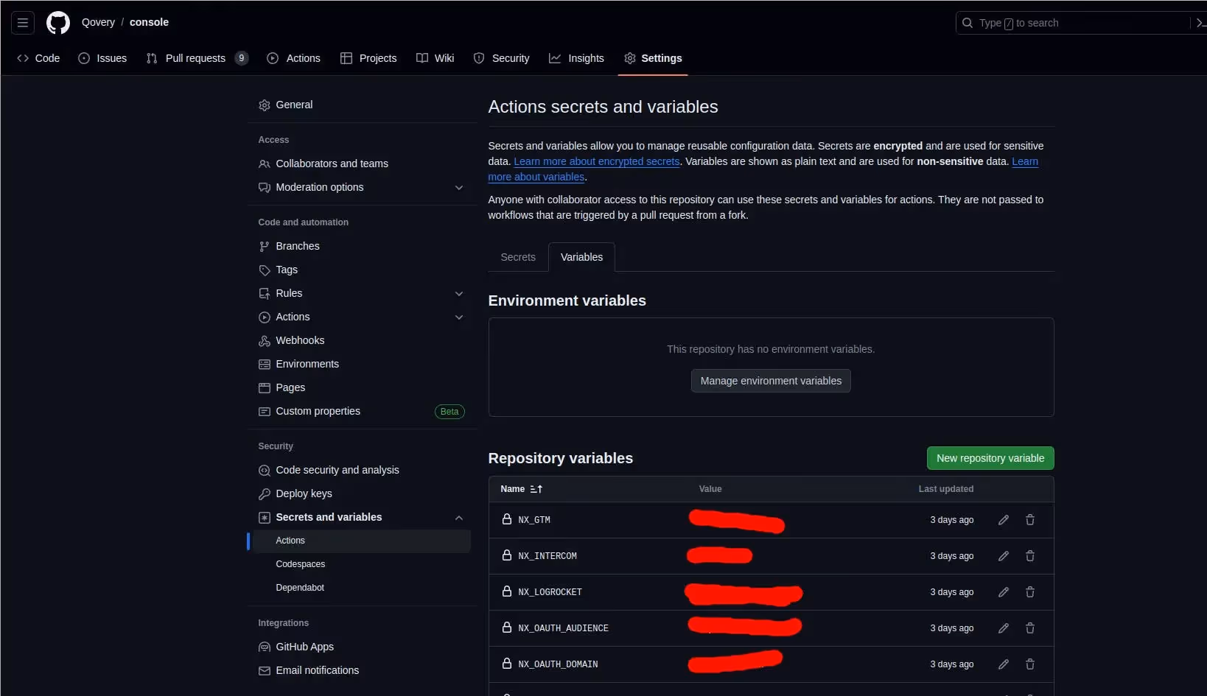
Task: Click New repository variable button
Action: [990, 458]
